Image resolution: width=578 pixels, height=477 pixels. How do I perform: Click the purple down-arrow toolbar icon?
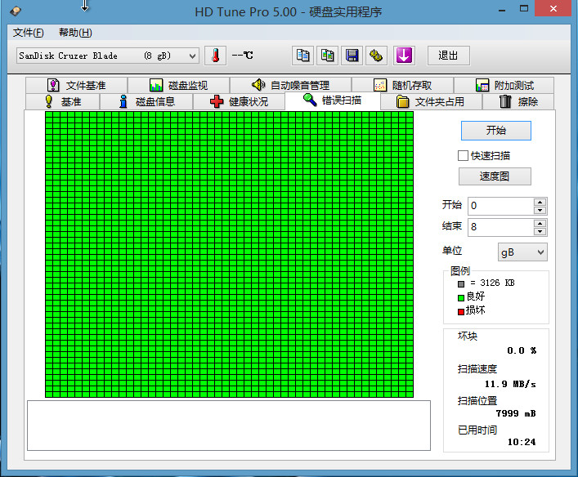coord(404,56)
